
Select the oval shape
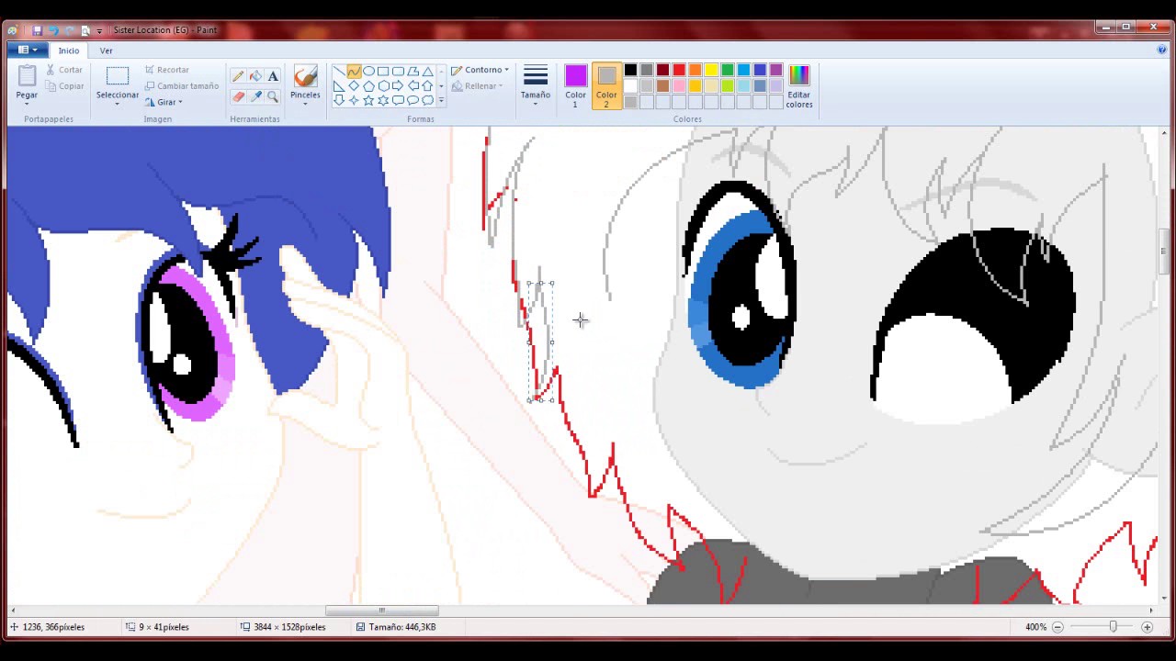point(368,71)
